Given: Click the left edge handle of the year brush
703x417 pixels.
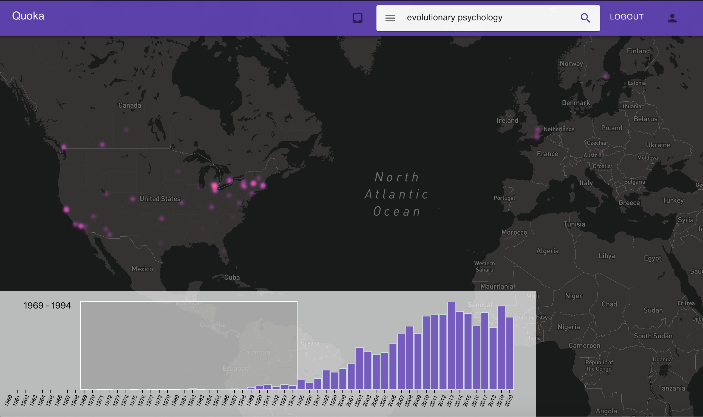Looking at the screenshot, I should click(80, 345).
